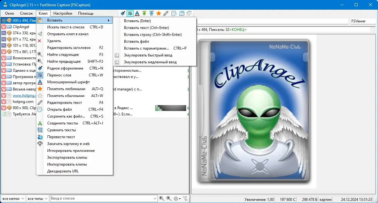
Task: Click the Клип menu
Action: [x=43, y=13]
